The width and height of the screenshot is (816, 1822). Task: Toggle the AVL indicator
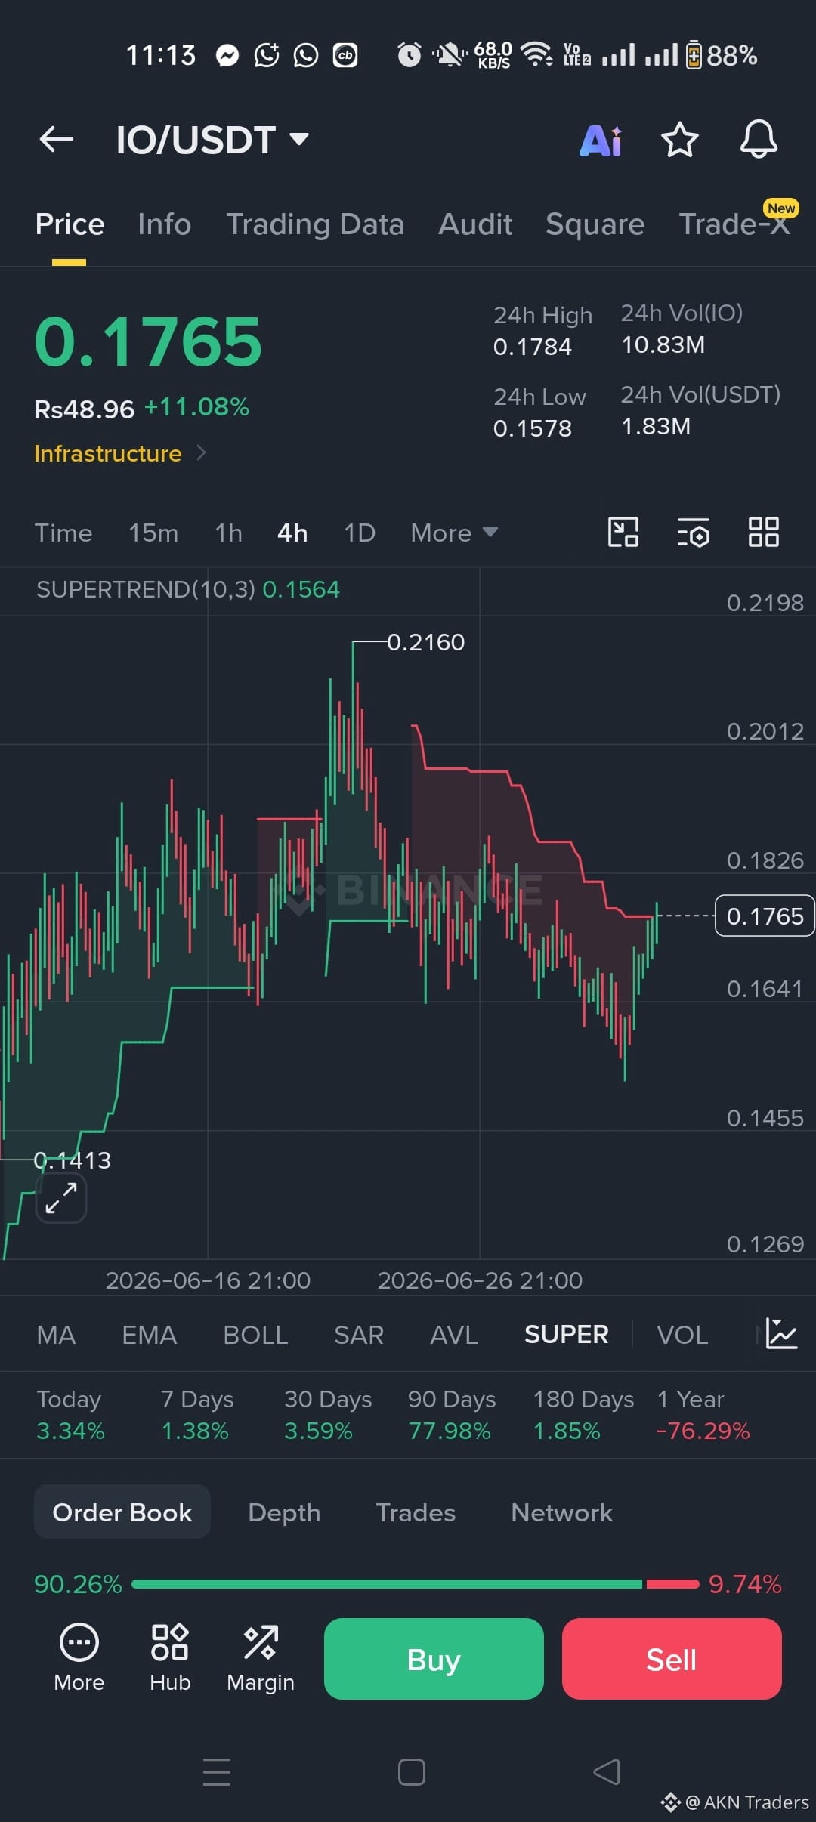[x=454, y=1335]
